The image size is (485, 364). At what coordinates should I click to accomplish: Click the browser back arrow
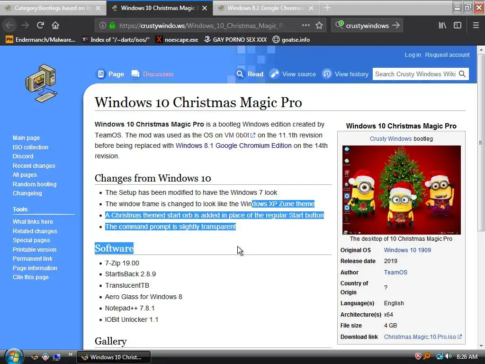click(x=9, y=25)
